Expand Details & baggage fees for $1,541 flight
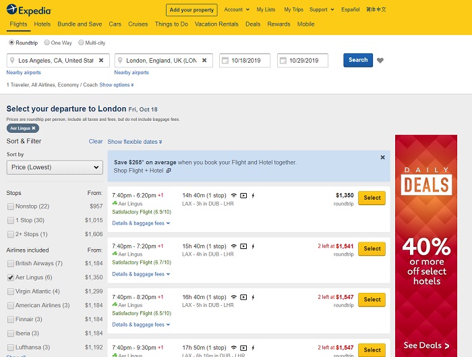 click(141, 274)
